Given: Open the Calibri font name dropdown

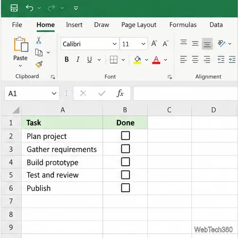Looking at the screenshot, I should tap(115, 44).
